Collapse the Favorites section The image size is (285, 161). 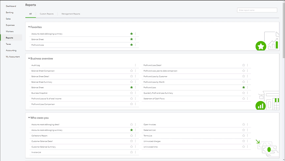(29, 27)
